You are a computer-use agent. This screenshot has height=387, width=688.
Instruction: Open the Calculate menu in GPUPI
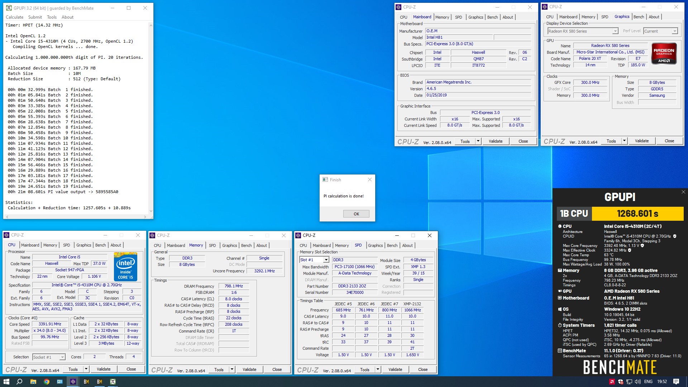click(x=15, y=17)
